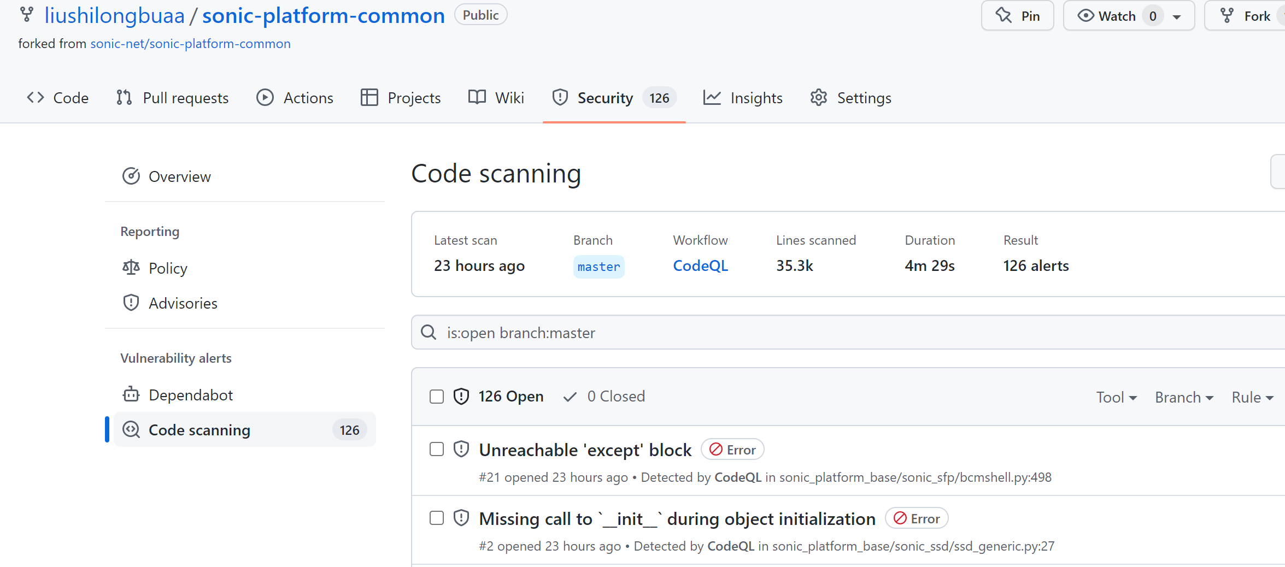Open the Rule filter dropdown
1285x567 pixels.
click(1252, 397)
